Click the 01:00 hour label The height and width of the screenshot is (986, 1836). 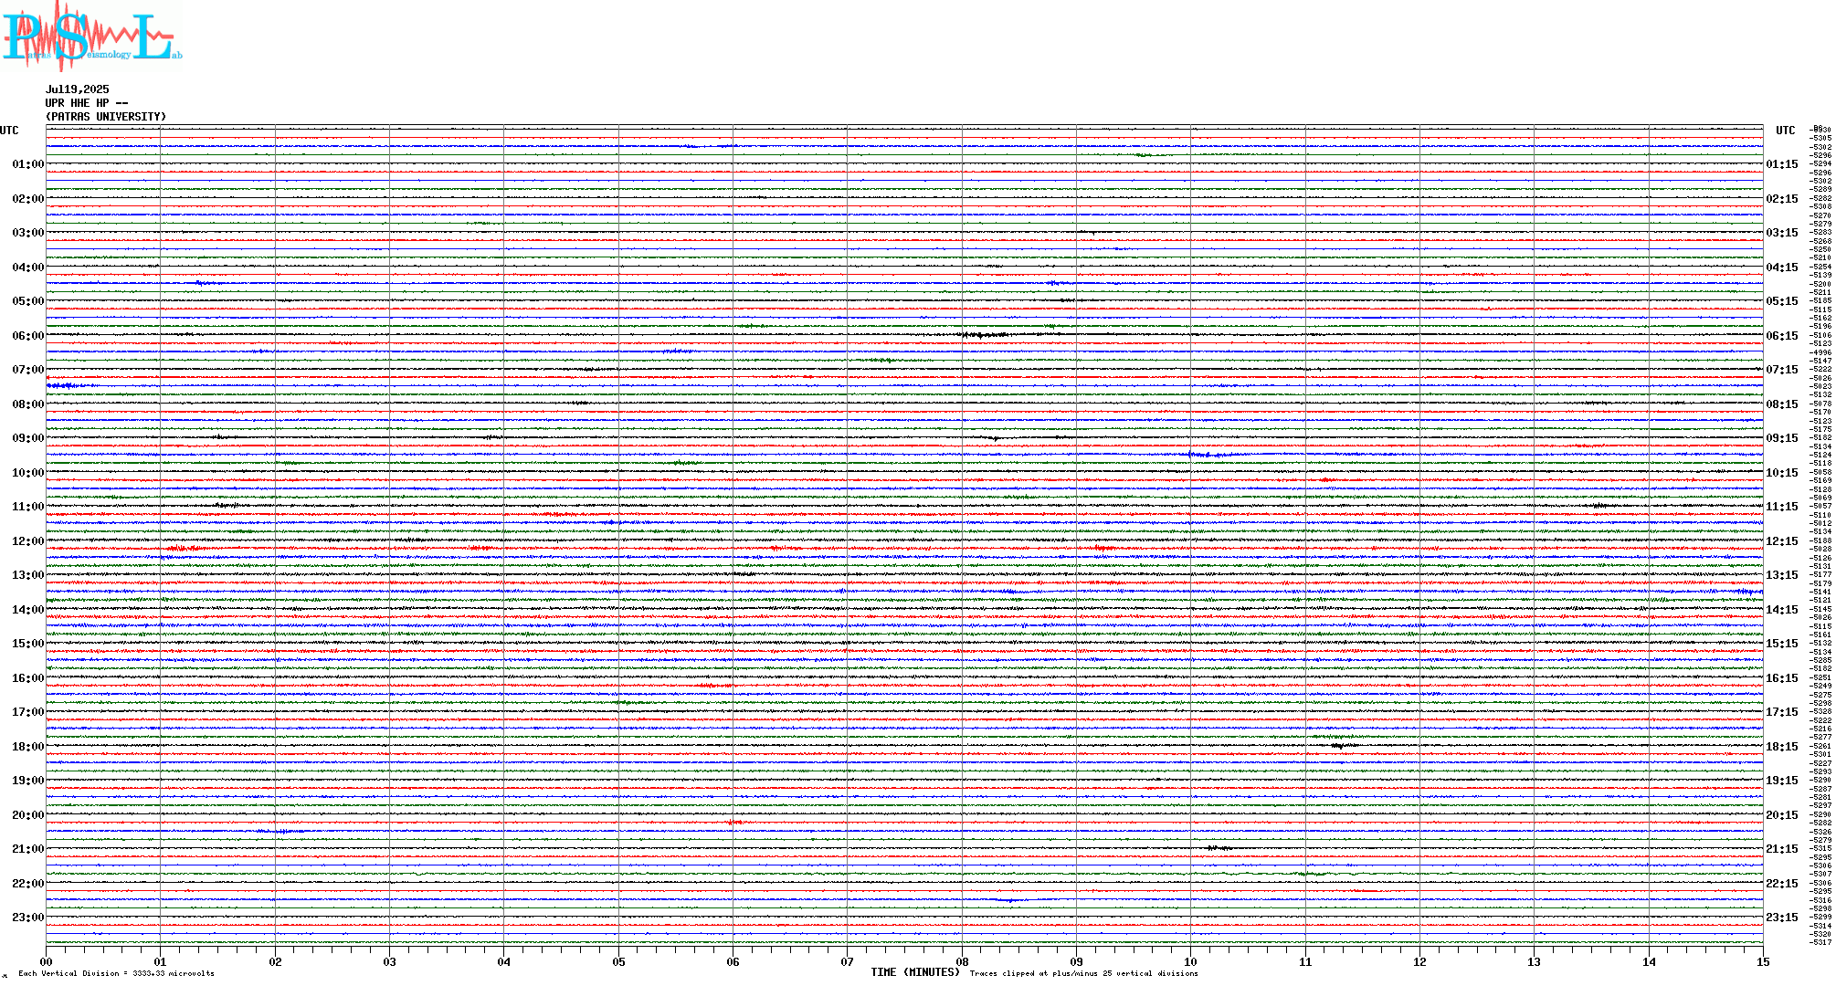(x=27, y=164)
